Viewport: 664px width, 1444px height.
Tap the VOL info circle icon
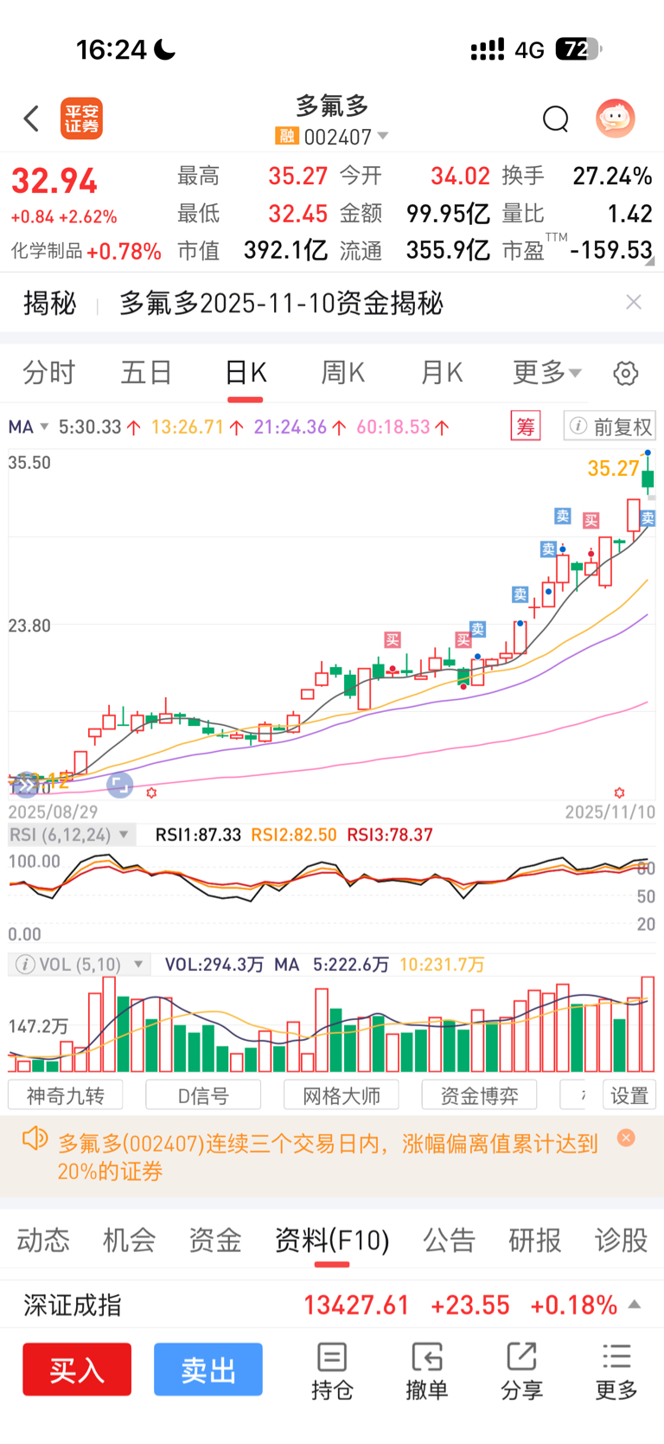pyautogui.click(x=25, y=964)
